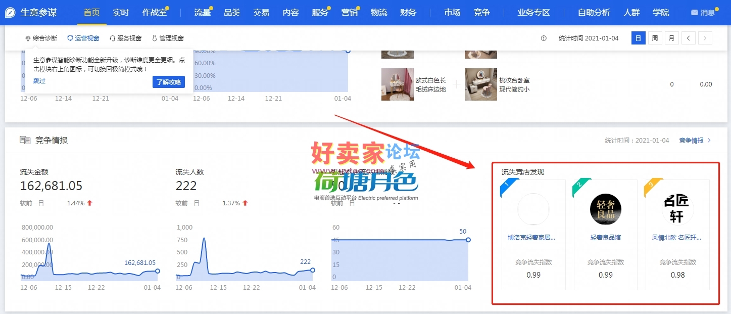Screen dimensions: 731x314
Task: Click the 服务视窗 headset icon
Action: (112, 38)
